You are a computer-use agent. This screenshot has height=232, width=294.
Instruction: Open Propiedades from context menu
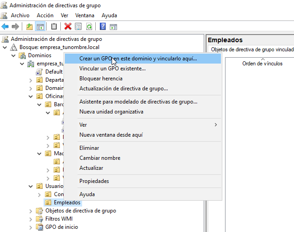tap(143, 181)
